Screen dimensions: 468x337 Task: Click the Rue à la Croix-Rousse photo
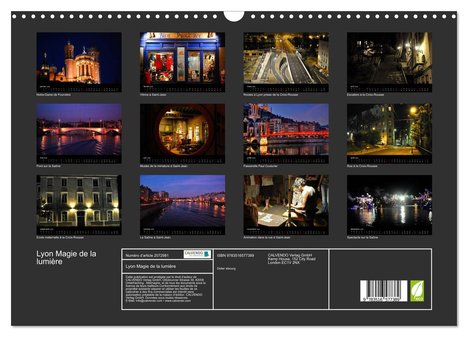(x=389, y=130)
